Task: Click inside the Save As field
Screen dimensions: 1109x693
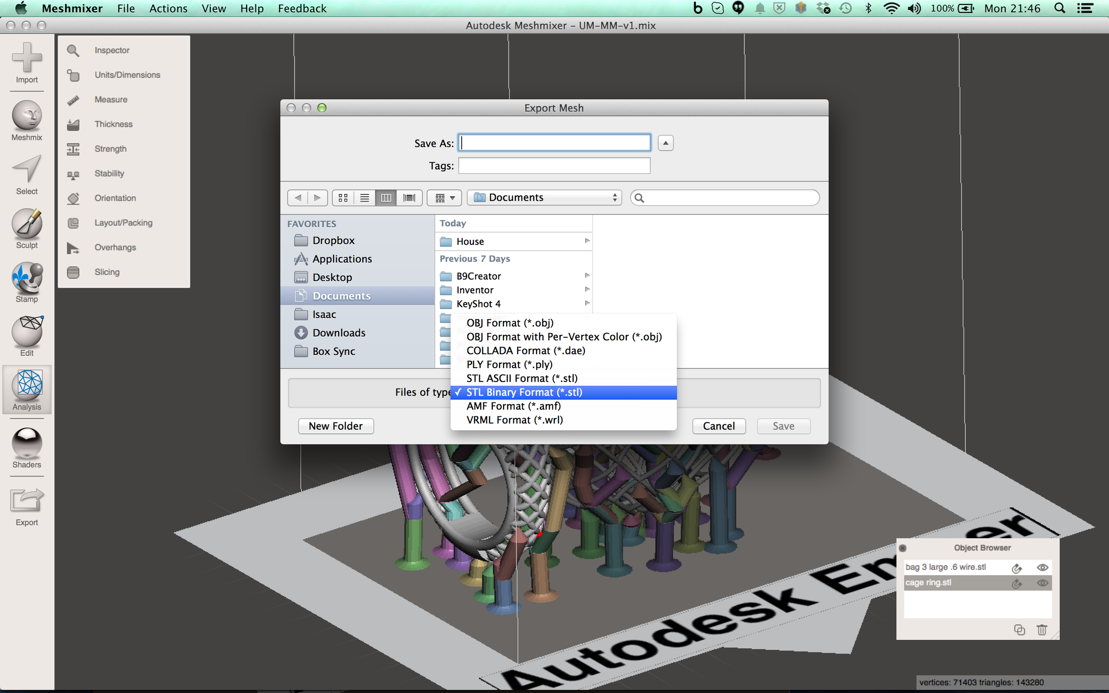Action: pos(554,143)
